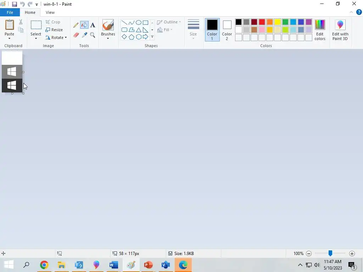Open Microsoft Edge from taskbar
The image size is (363, 272).
pos(183,265)
